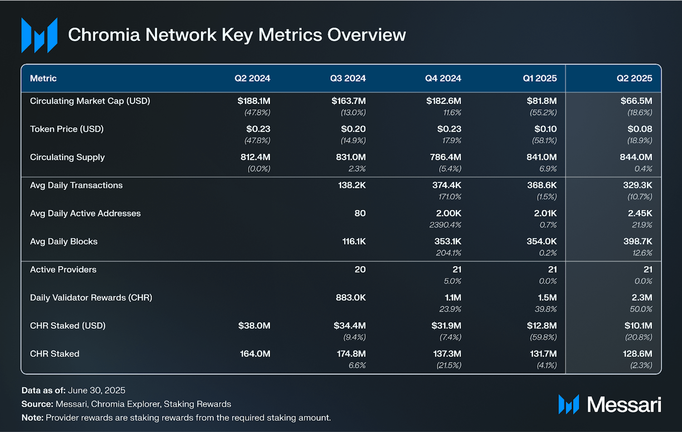Screen dimensions: 682x432
Task: Select the Q3 2024 column header
Action: 348,78
